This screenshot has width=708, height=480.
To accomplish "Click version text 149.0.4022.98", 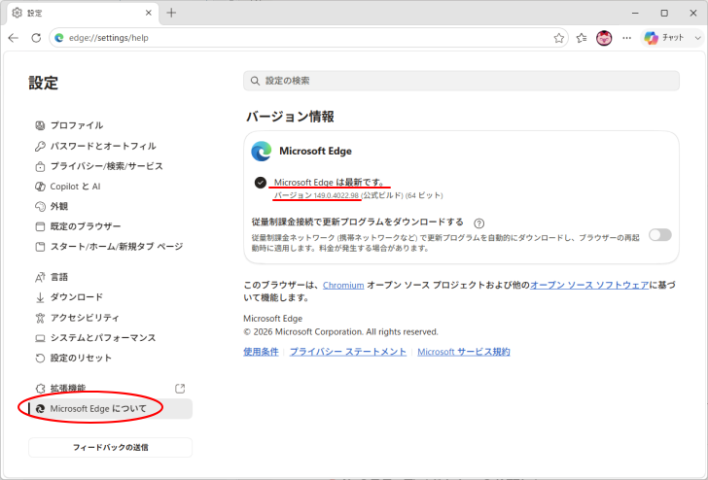I will click(x=336, y=195).
